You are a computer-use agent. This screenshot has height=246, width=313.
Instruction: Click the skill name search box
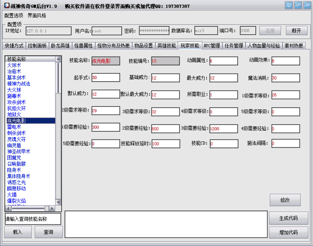click(33, 219)
